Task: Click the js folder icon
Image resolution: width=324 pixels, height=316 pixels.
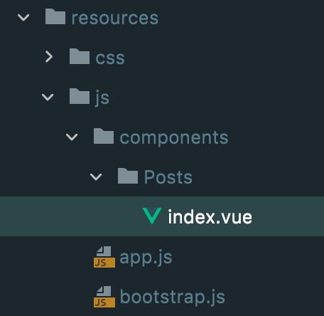Action: point(80,96)
